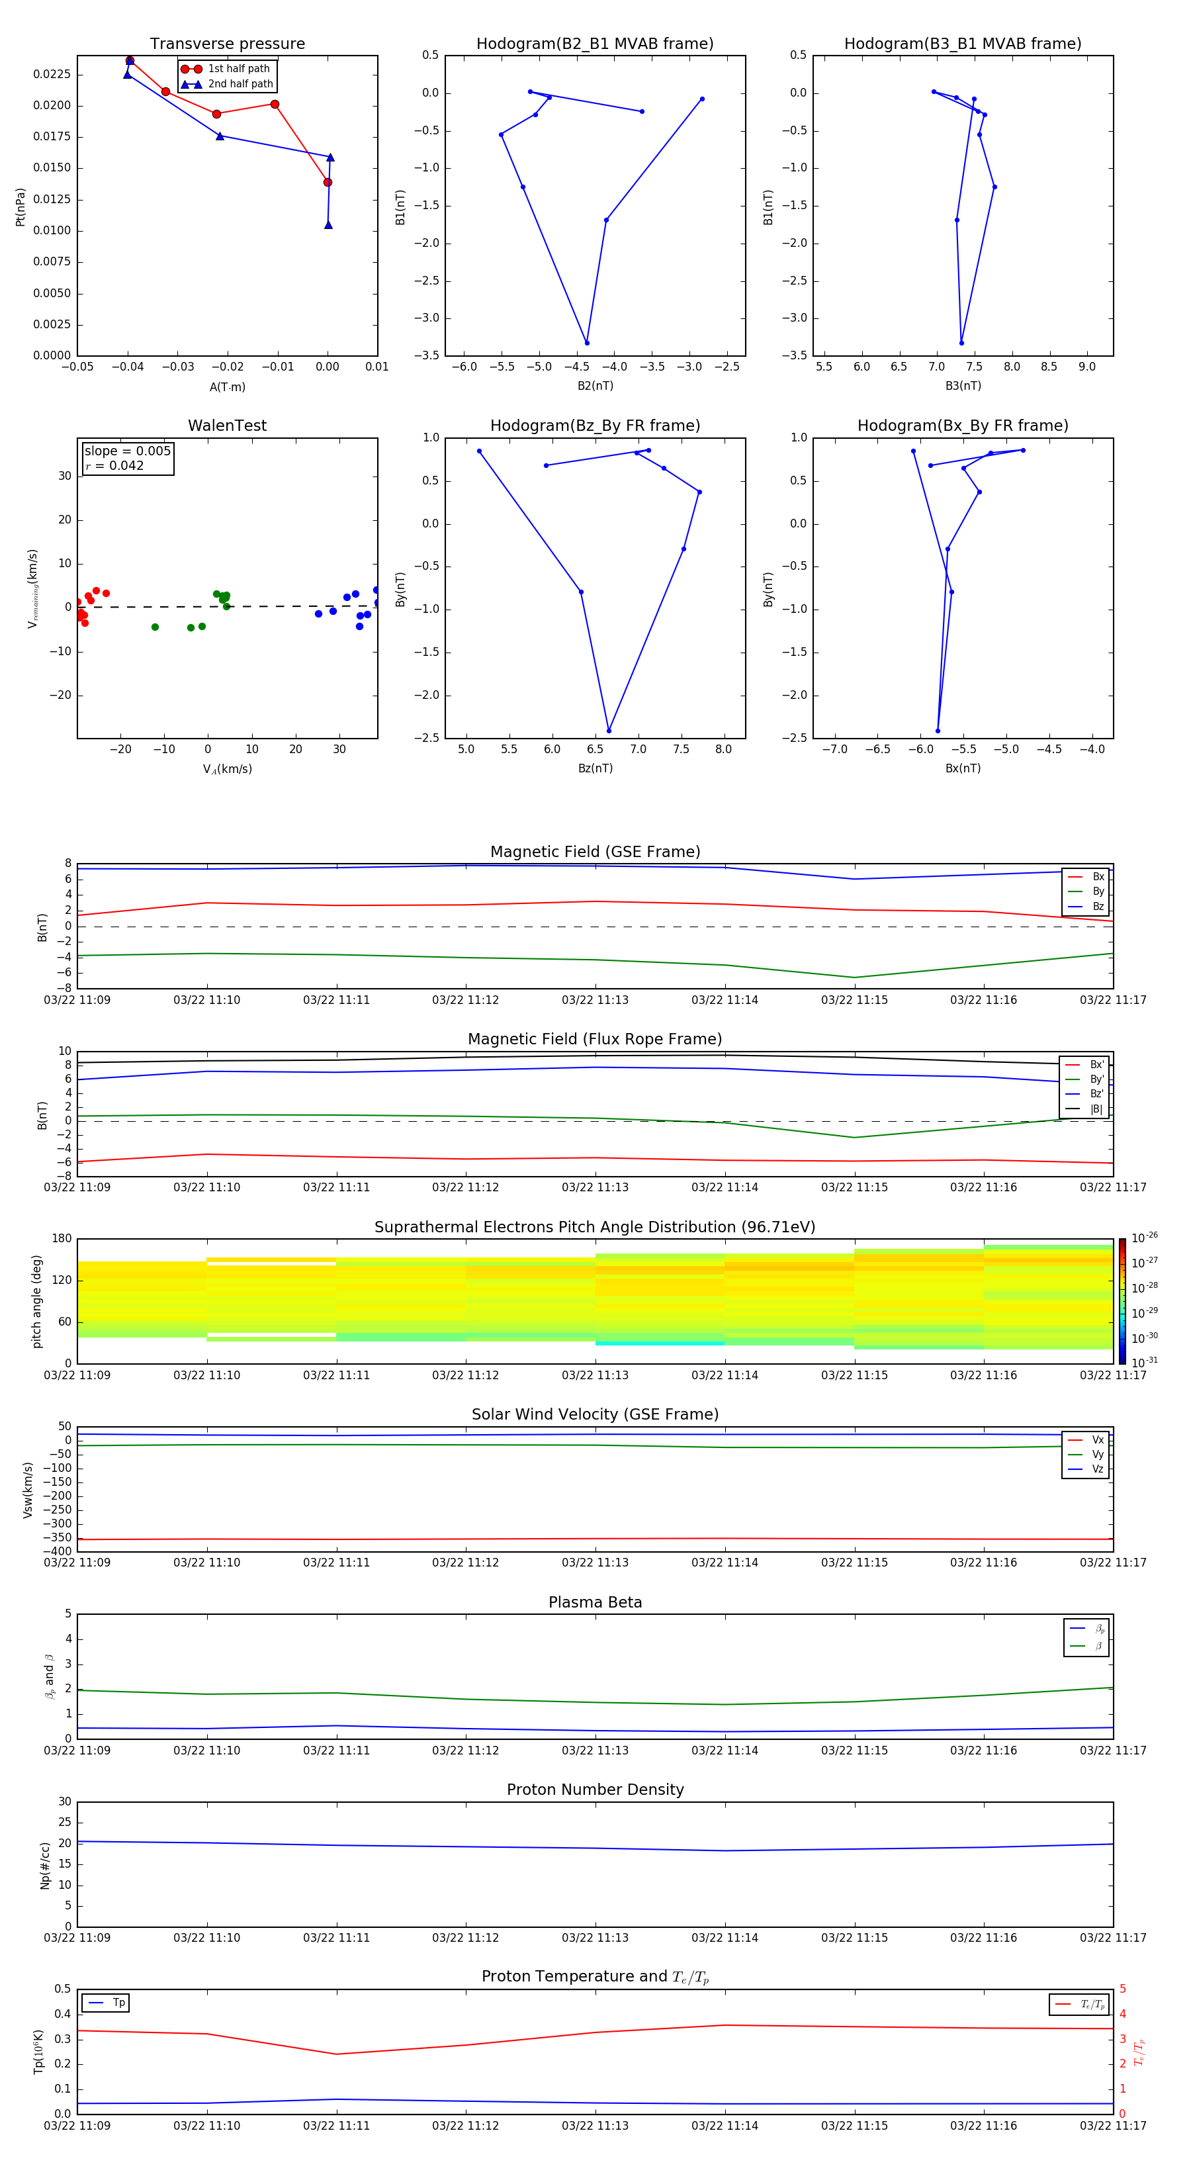Click the lowest point on the B2_B1 hodogram
1191x2184 pixels.
coord(587,343)
